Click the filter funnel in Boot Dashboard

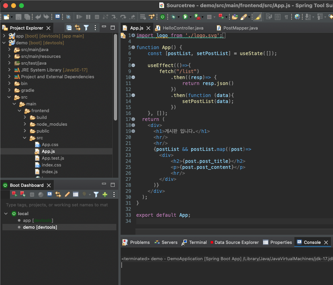click(96, 194)
